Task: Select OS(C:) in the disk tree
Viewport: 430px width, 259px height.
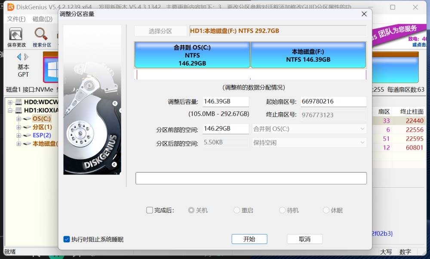Action: [x=42, y=119]
